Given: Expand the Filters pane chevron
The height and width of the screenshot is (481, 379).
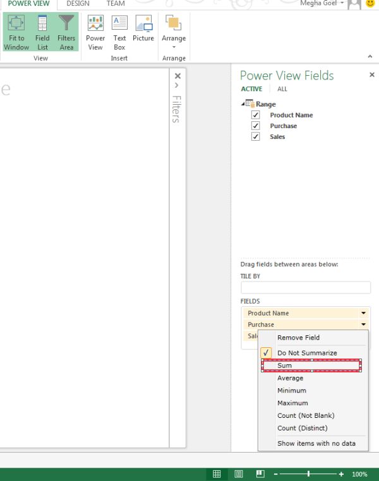Looking at the screenshot, I should [176, 85].
